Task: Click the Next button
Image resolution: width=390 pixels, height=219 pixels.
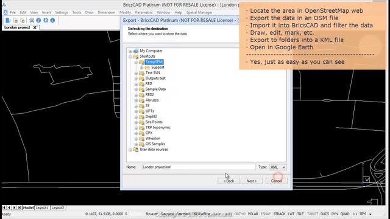Action: (x=252, y=181)
